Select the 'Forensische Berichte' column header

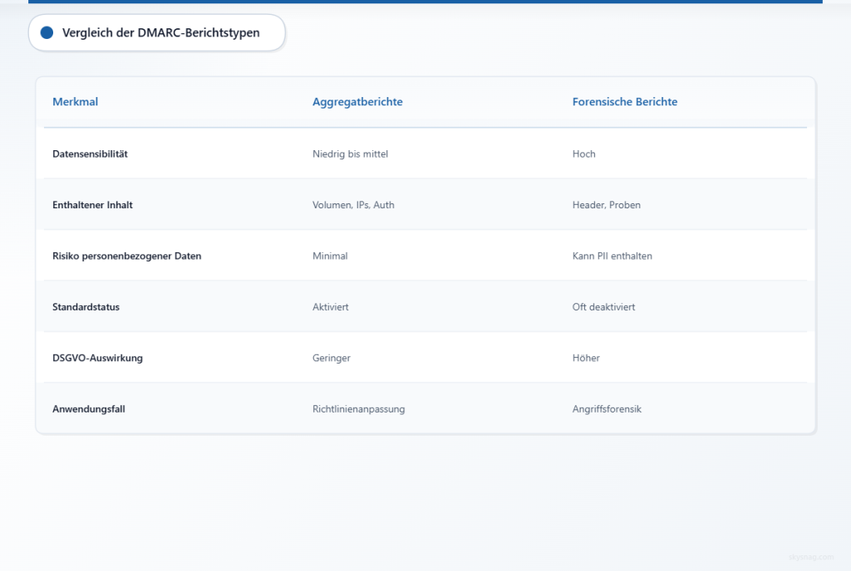tap(625, 101)
